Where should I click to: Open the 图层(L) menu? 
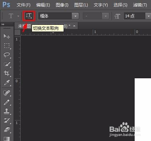(x=81, y=5)
